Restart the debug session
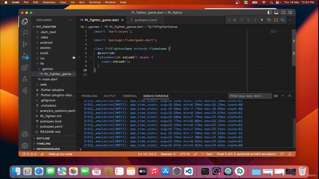 pyautogui.click(x=269, y=20)
